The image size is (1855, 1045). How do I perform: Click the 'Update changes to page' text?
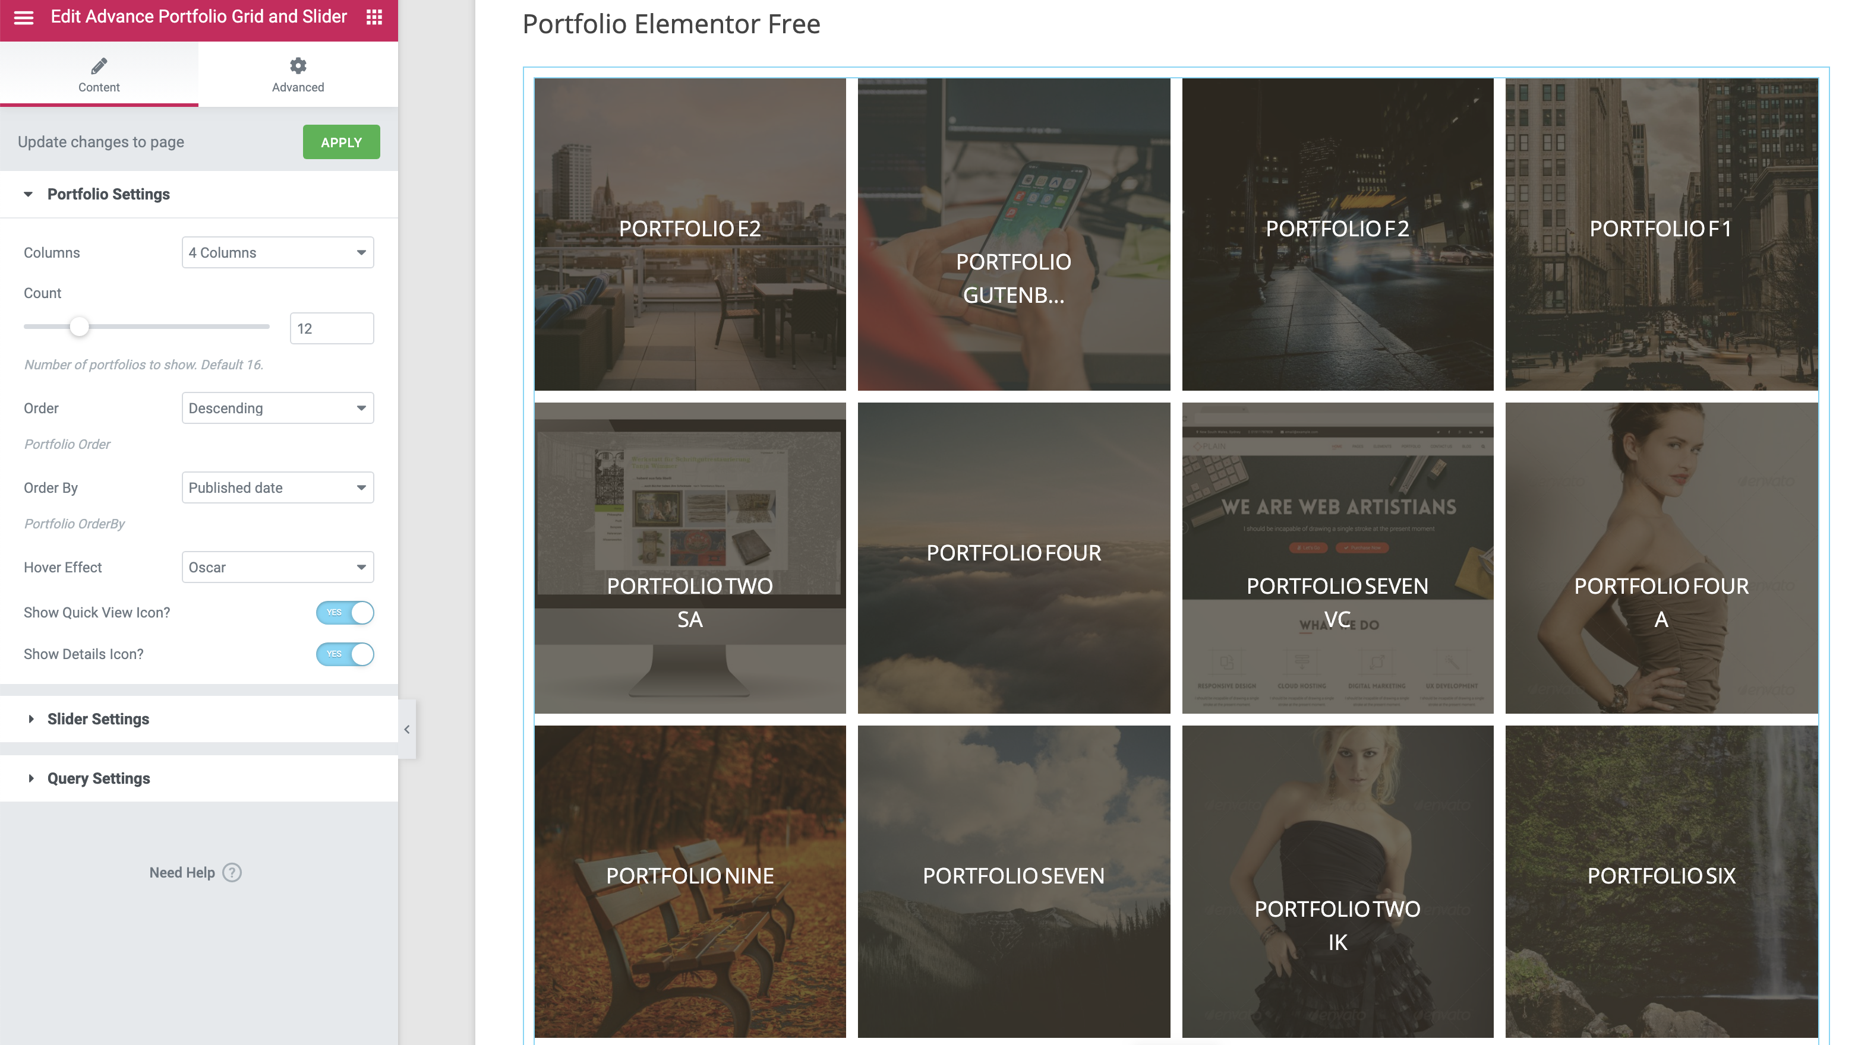click(x=101, y=142)
